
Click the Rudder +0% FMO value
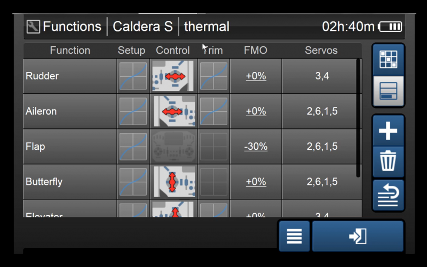(256, 76)
